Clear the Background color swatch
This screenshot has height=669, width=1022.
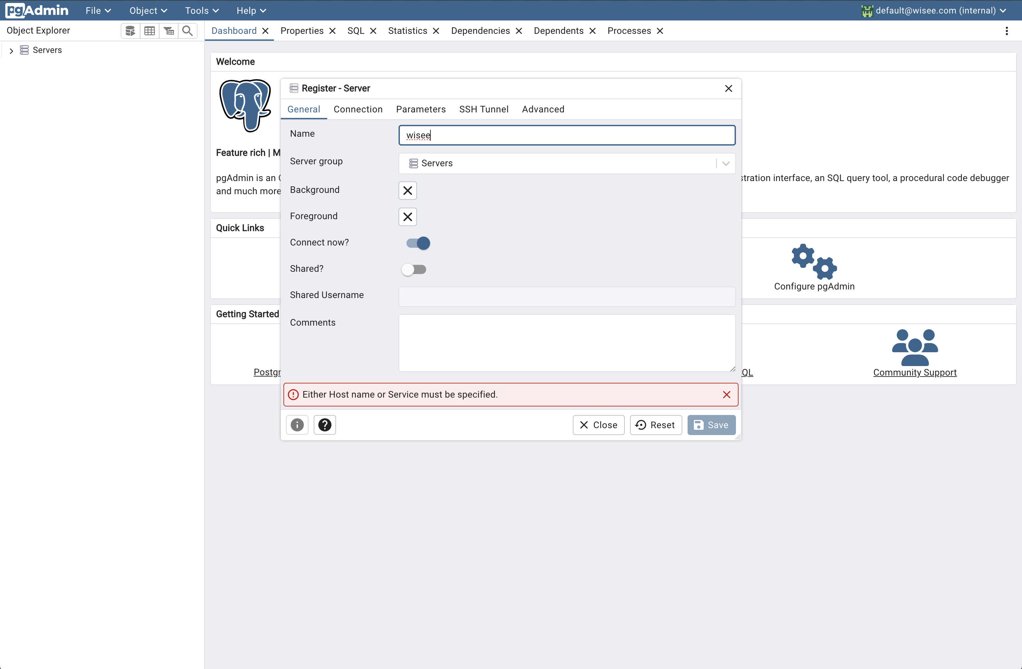pos(407,190)
